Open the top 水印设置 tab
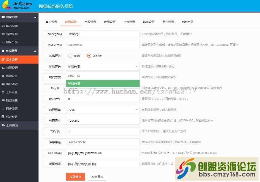Viewport: 260px width, 182px height. tap(90, 22)
